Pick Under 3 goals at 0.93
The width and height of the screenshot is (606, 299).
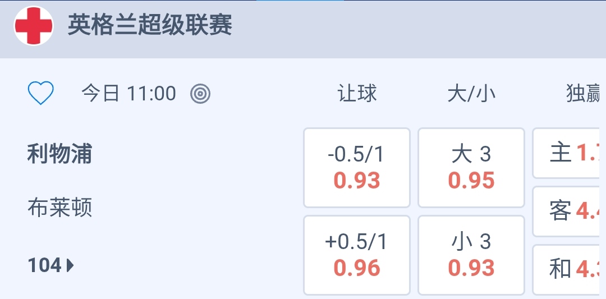pos(471,255)
